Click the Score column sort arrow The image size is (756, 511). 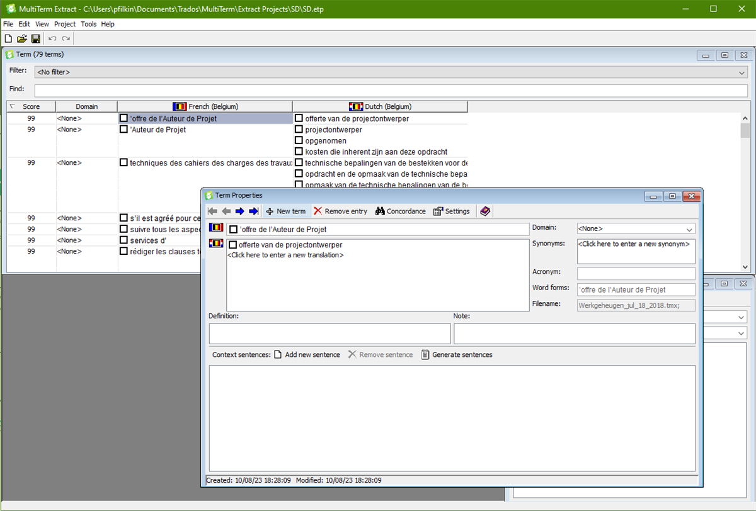13,106
